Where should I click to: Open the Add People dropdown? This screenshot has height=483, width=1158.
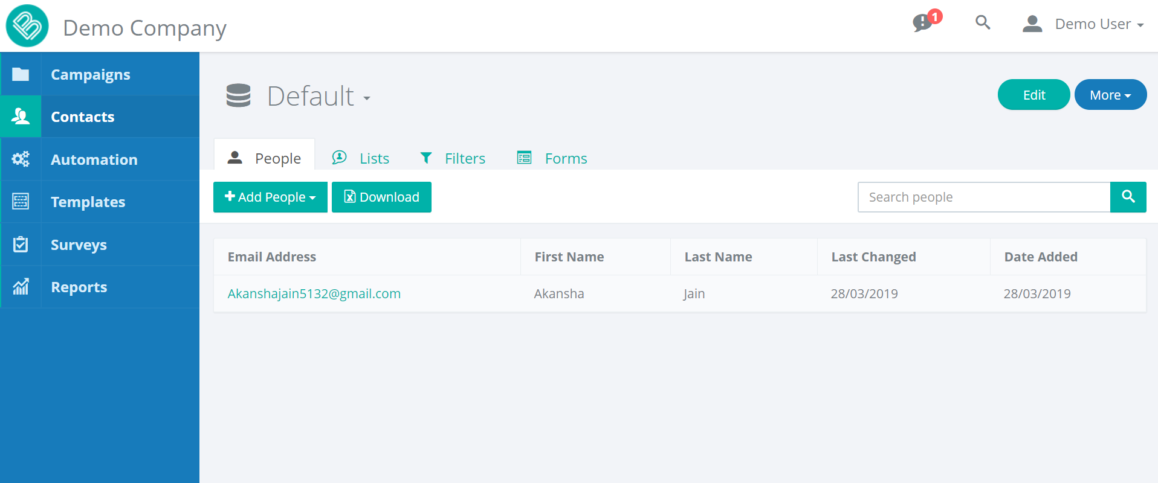coord(270,197)
